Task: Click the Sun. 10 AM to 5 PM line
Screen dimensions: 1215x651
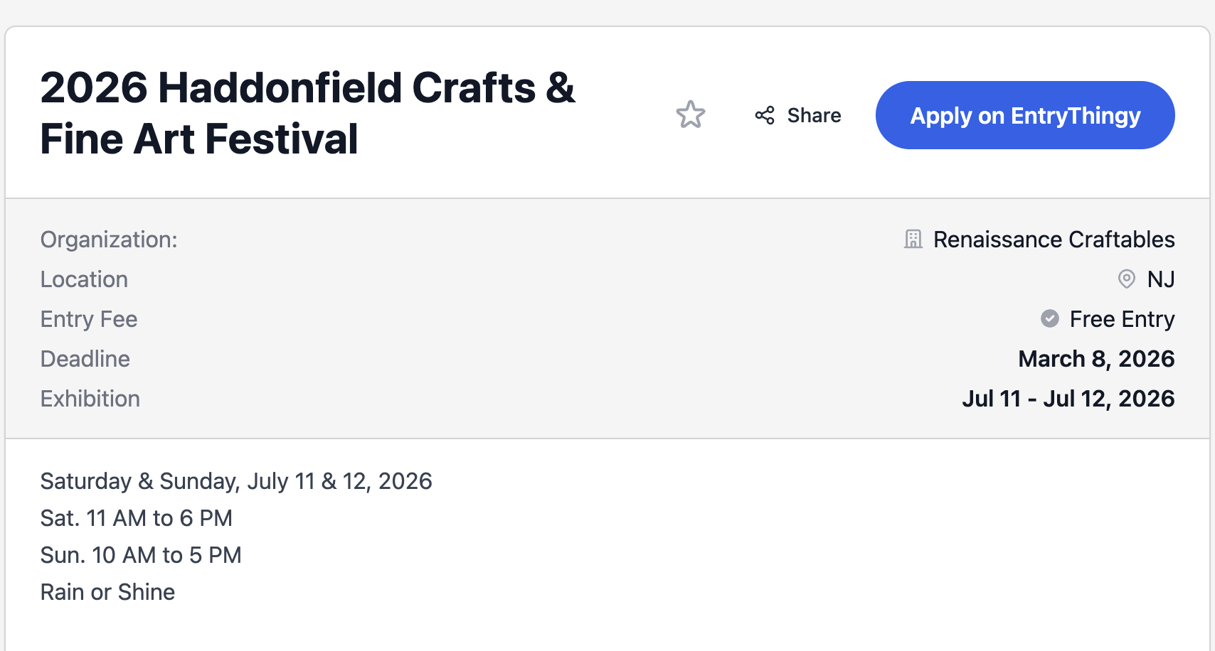Action: (141, 555)
